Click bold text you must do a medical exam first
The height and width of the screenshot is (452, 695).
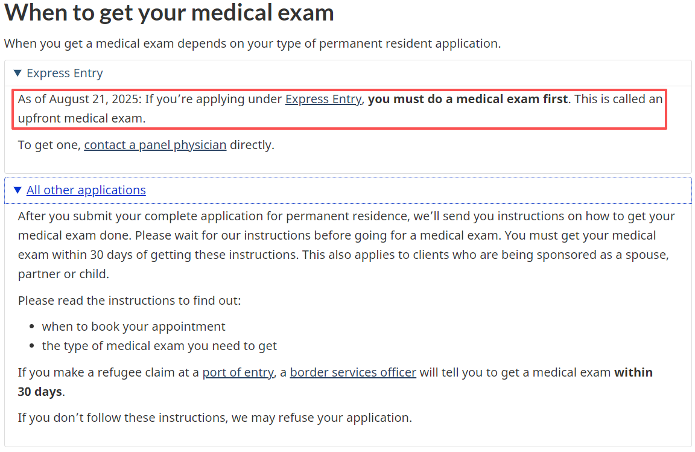tap(468, 99)
